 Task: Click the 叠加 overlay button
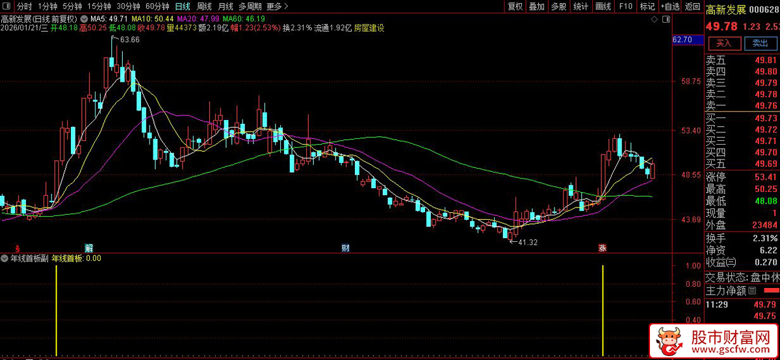(537, 6)
